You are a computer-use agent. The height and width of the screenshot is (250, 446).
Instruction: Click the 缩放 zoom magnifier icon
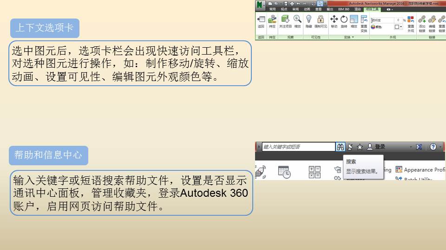297,19
